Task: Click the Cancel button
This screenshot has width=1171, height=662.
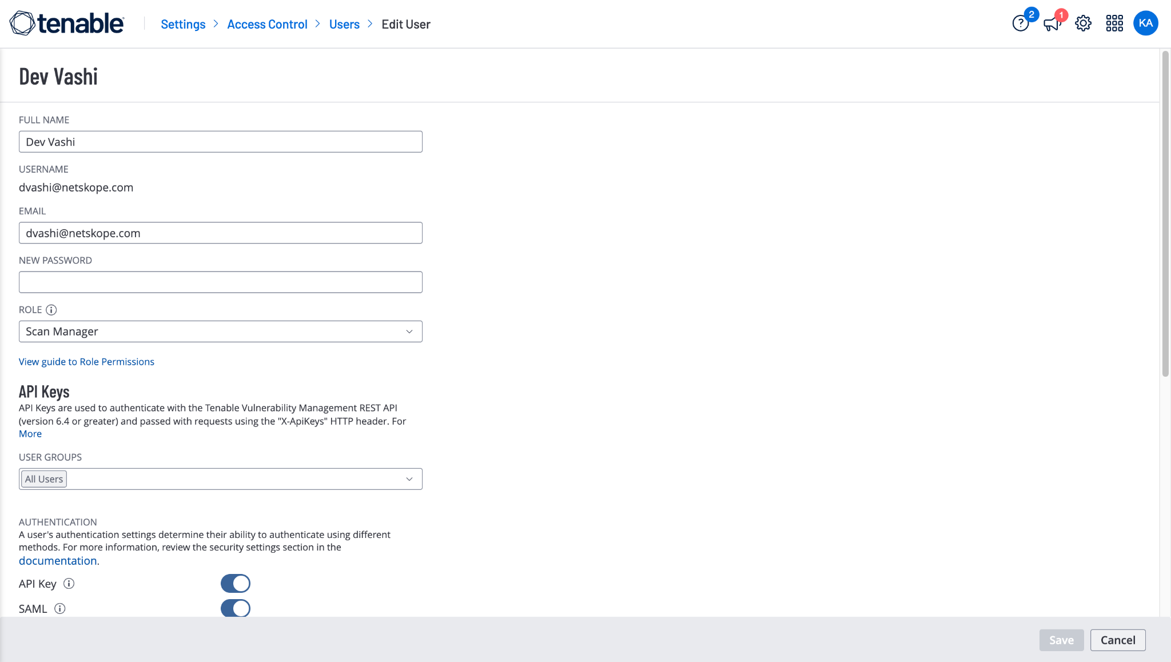Action: (x=1118, y=640)
